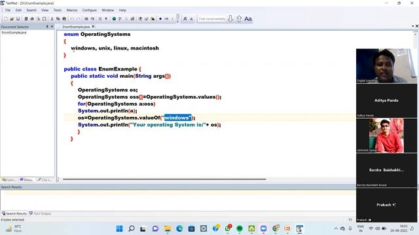The width and height of the screenshot is (419, 235).
Task: Open Zoom from the taskbar
Action: (x=263, y=228)
